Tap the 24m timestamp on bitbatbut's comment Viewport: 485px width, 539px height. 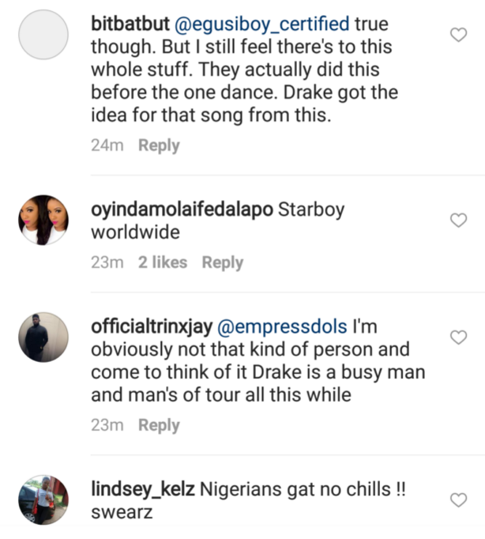coord(107,145)
